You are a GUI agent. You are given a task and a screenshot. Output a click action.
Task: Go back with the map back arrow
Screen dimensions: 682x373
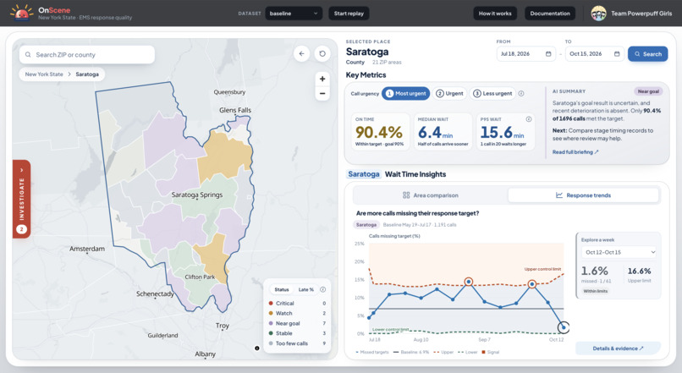point(301,54)
